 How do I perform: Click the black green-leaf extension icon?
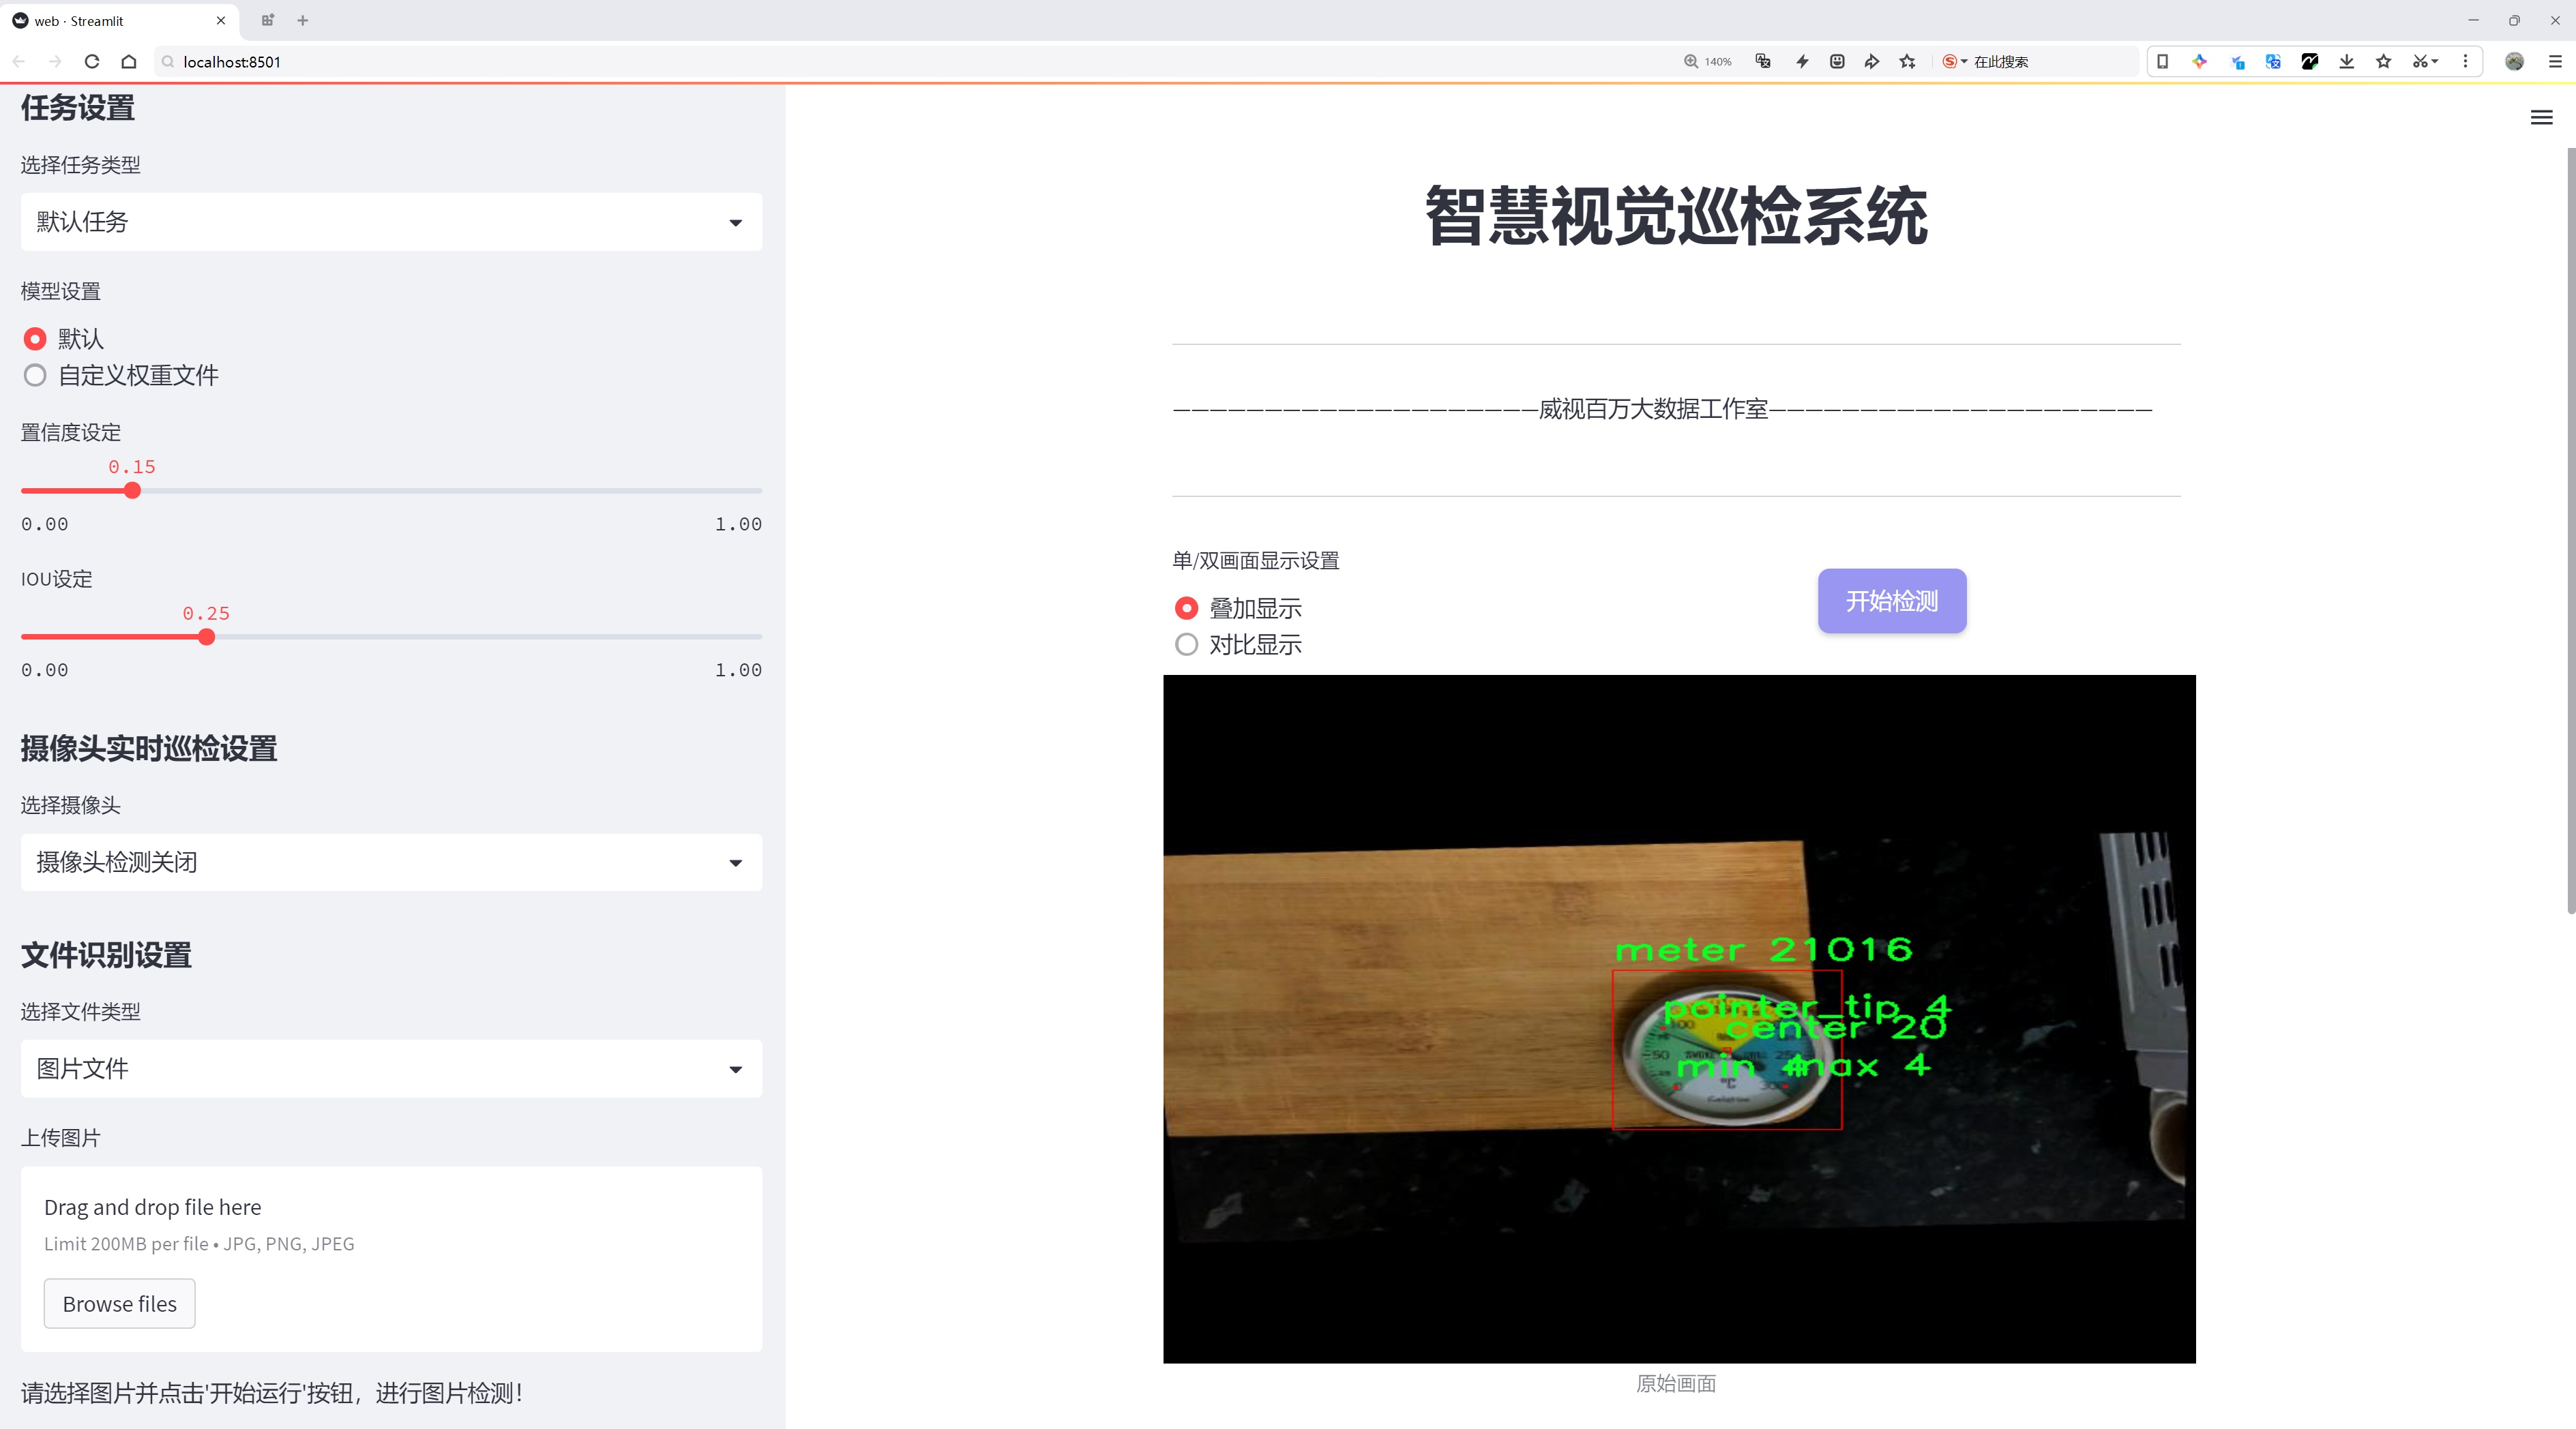point(2310,62)
